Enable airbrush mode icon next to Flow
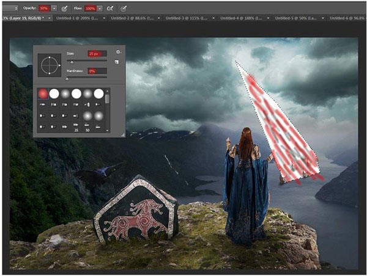The image size is (367, 276). point(109,9)
